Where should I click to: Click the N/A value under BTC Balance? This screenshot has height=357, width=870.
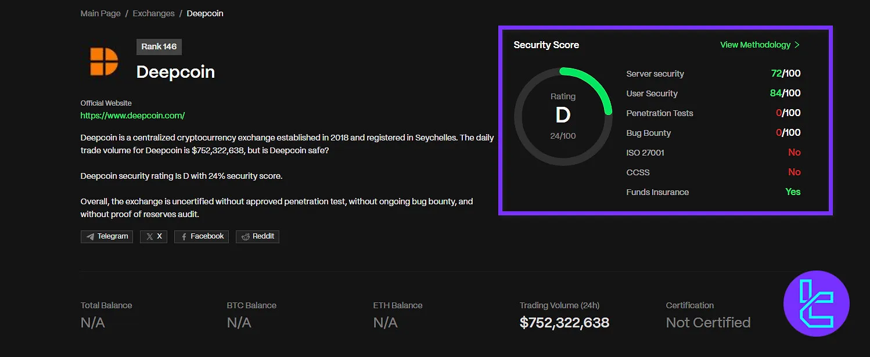tap(239, 323)
